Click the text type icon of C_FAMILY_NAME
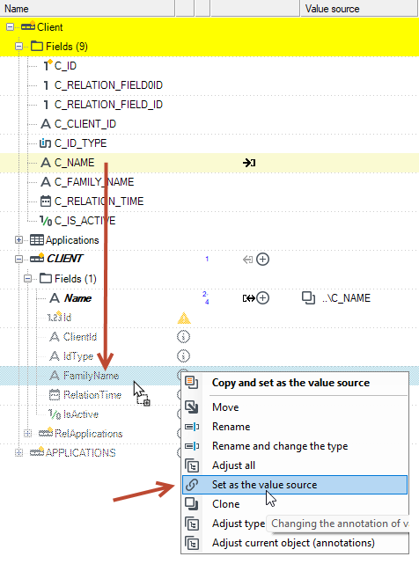Viewport: 419px width, 564px height. [x=46, y=182]
